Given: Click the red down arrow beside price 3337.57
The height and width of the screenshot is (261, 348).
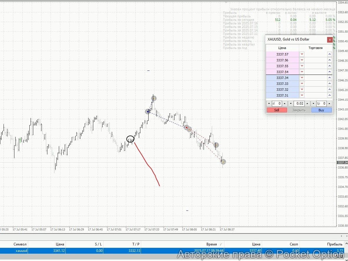Looking at the screenshot, I should 302,54.
